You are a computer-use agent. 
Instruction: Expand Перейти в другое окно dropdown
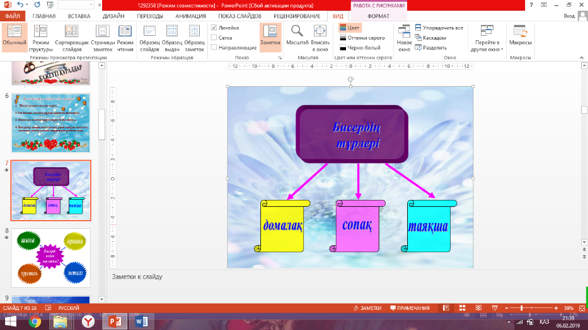click(x=487, y=38)
